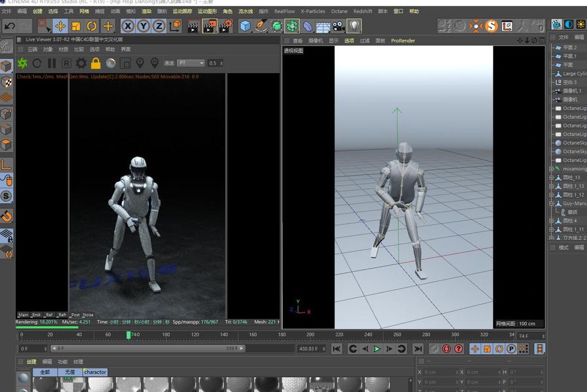Image resolution: width=587 pixels, height=392 pixels.
Task: Click the charactor material tab
Action: pos(95,372)
